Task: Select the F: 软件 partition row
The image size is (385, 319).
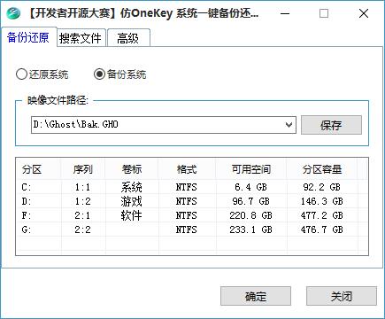Action: (192, 215)
